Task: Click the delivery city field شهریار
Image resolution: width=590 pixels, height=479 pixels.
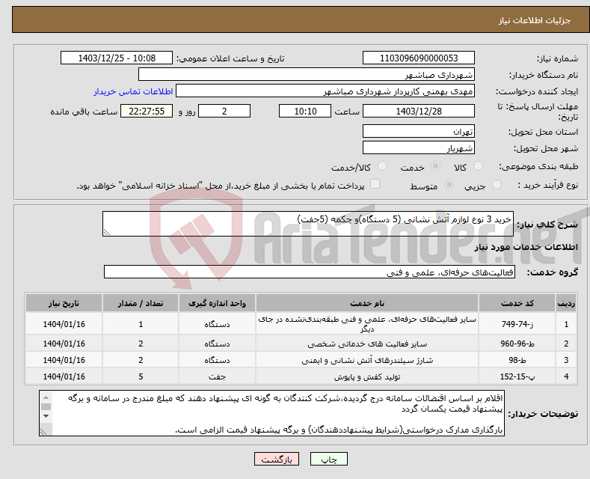Action: [419, 147]
